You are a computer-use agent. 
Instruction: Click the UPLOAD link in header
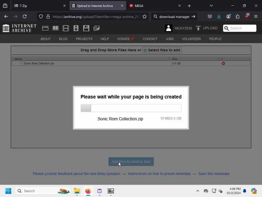(x=210, y=28)
